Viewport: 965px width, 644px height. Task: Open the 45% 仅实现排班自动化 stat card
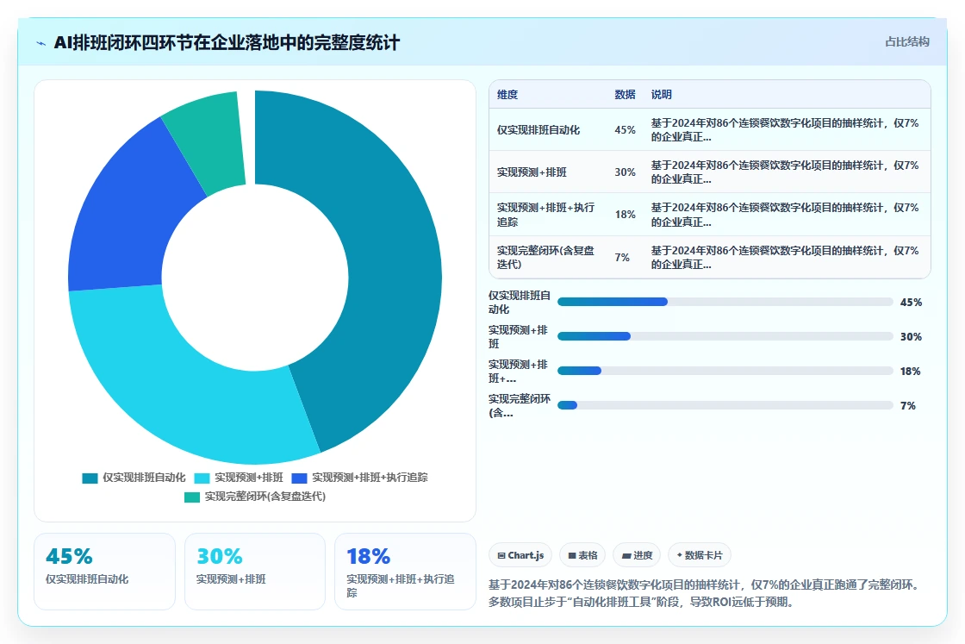[x=104, y=572]
